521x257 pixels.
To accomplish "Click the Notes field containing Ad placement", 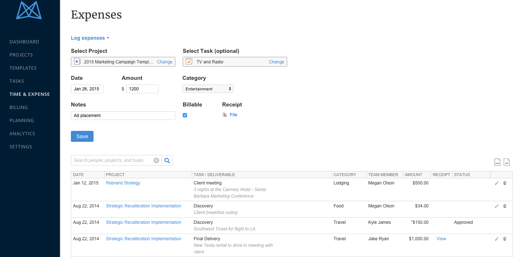I will [x=123, y=116].
